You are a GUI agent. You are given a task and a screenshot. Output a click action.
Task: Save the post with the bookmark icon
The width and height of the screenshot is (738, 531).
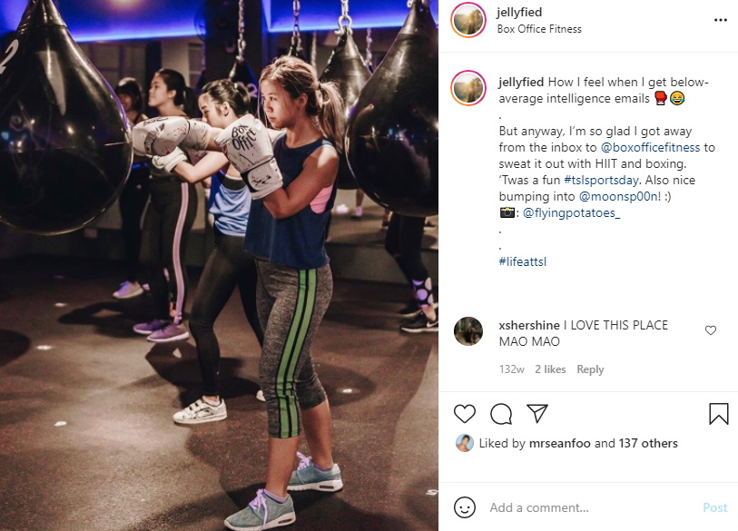pos(719,414)
